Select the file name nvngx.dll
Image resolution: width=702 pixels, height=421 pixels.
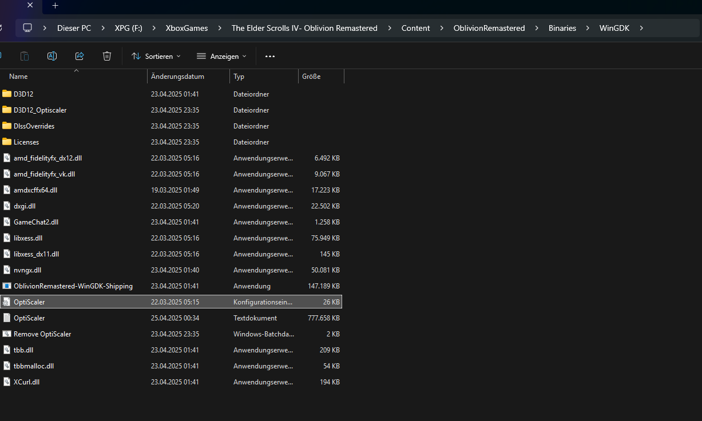(27, 270)
